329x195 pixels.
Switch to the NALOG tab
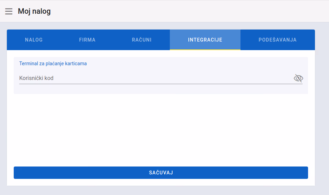pyautogui.click(x=34, y=40)
